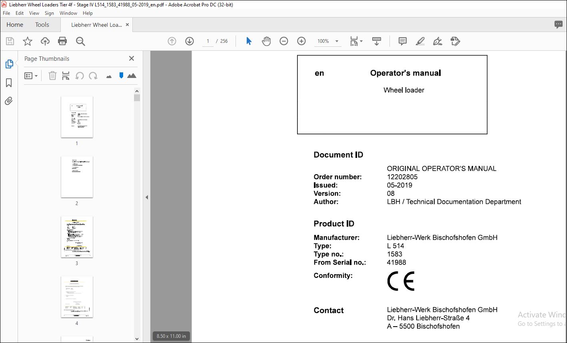Click the order number 12202805

[402, 177]
